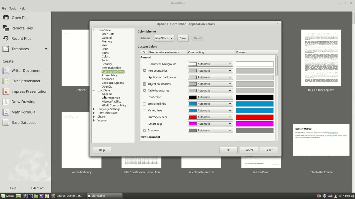Open AutoSpellcheck color dropdown
This screenshot has height=199, width=355.
pyautogui.click(x=210, y=117)
